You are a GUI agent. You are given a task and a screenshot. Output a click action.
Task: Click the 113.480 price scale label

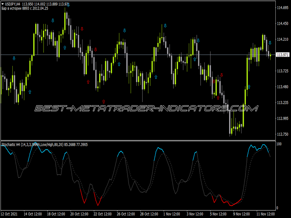pyautogui.click(x=283, y=87)
